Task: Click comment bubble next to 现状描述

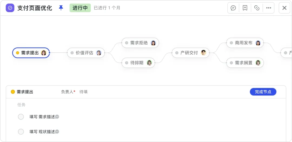Action: coord(57,132)
